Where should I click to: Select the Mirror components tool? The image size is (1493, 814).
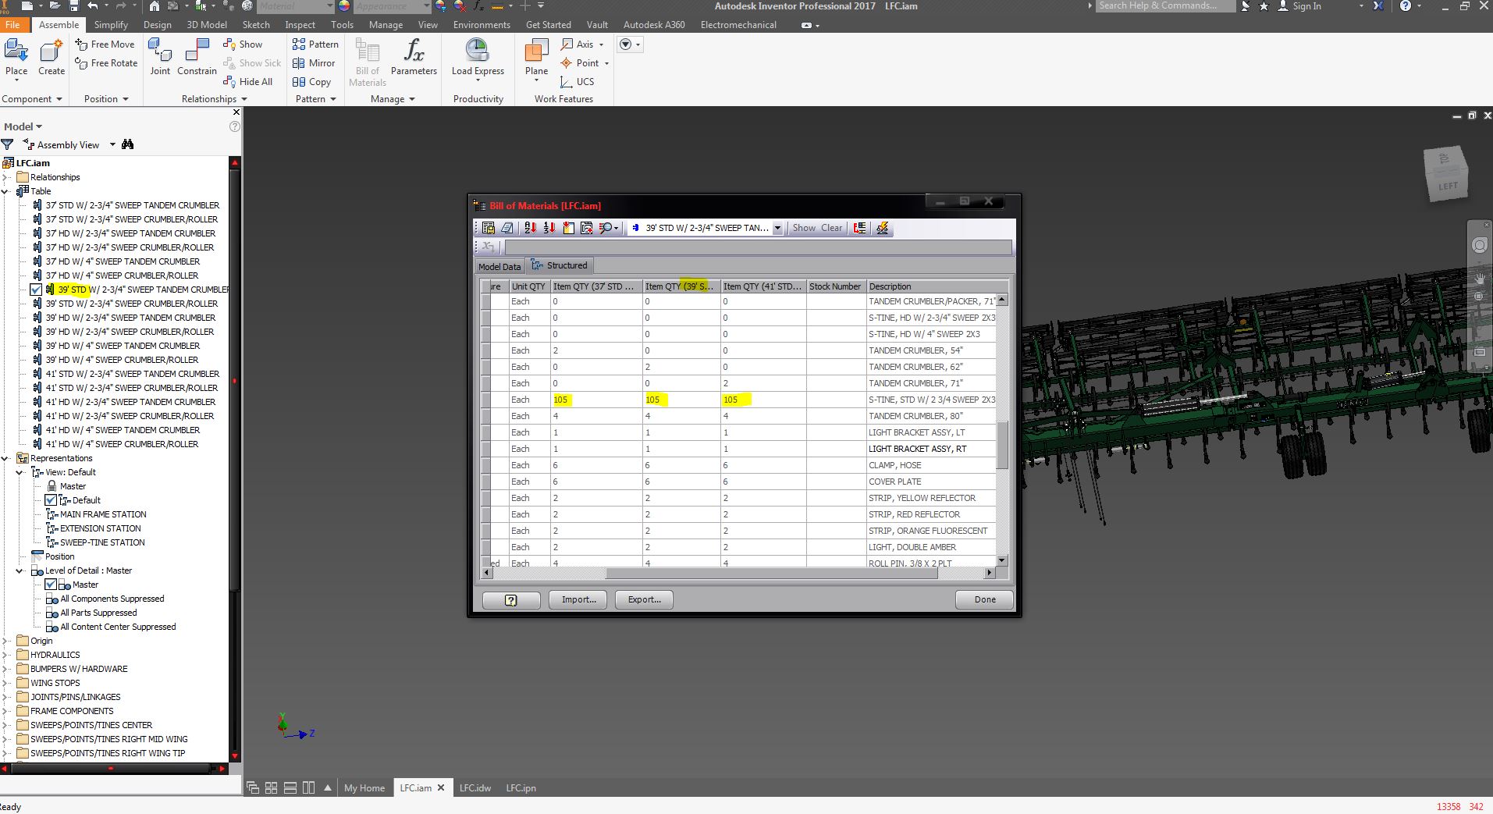tap(314, 63)
